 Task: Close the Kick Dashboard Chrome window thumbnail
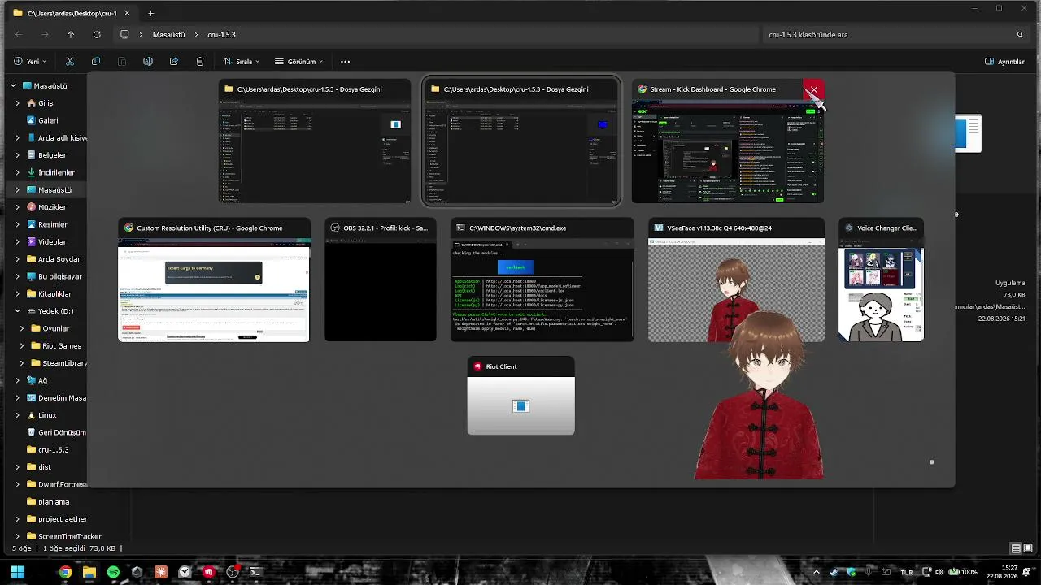[813, 89]
